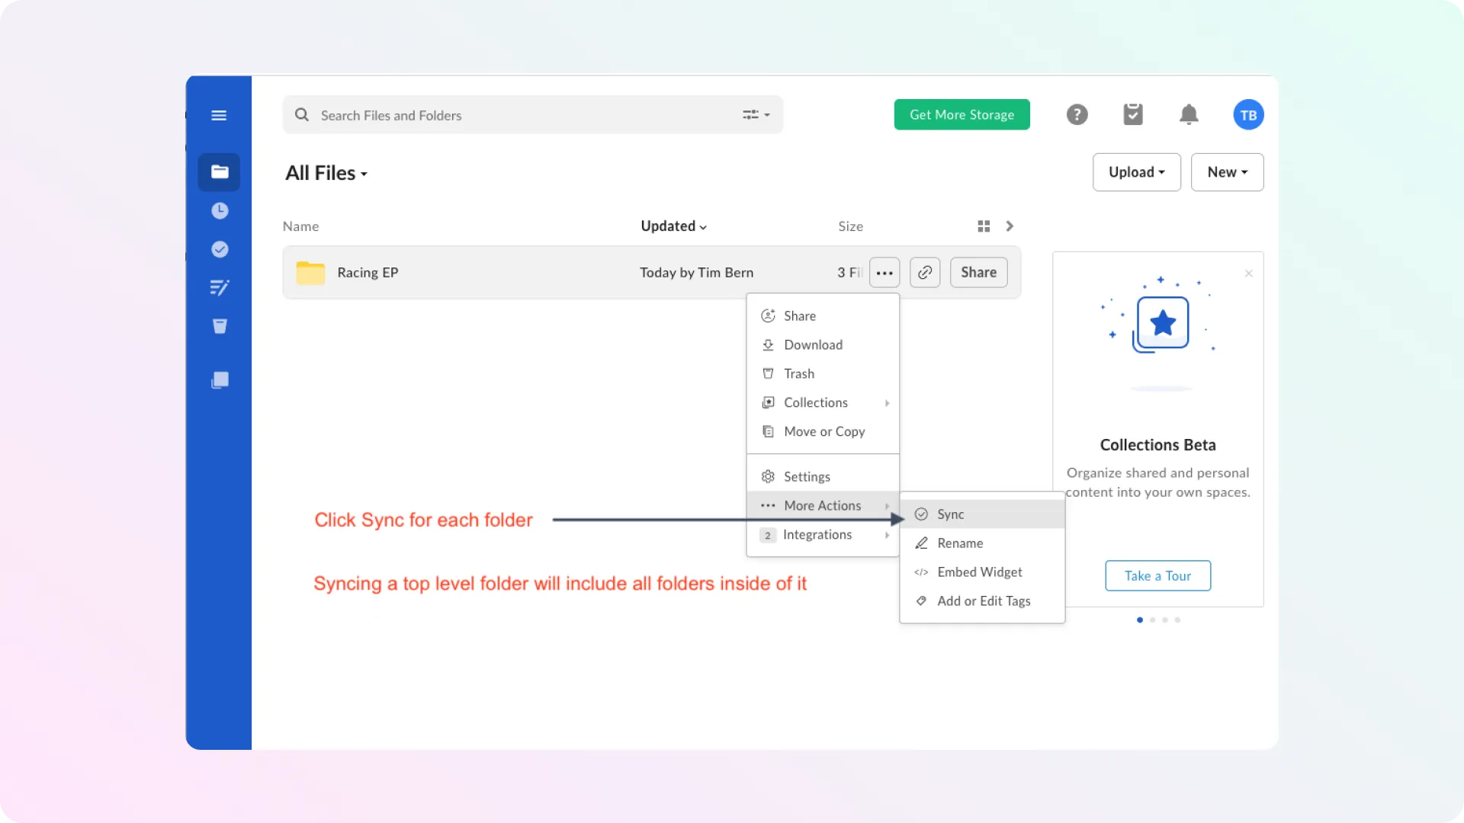Choose Rename in the context menu
Screen dimensions: 1464x823
click(x=959, y=543)
